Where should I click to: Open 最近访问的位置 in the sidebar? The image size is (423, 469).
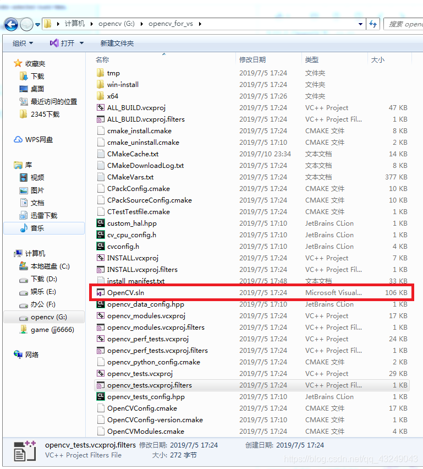48,102
